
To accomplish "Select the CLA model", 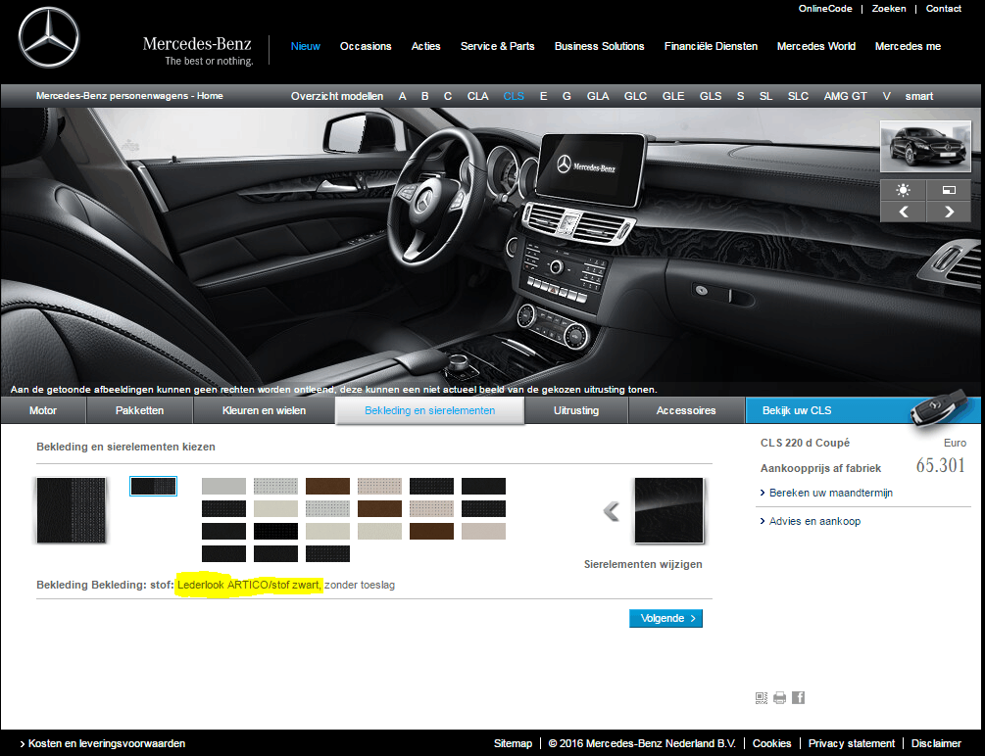I will (x=477, y=96).
